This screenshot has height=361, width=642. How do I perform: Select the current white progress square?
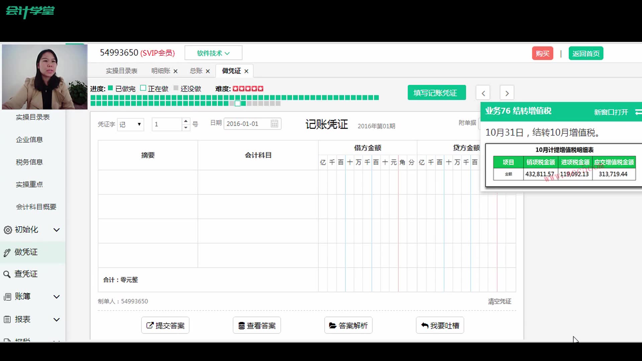(237, 104)
